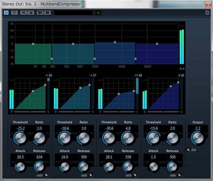The width and height of the screenshot is (213, 181).
Task: Select band 3 gain handle near 5000 Hz
Action: click(x=115, y=42)
